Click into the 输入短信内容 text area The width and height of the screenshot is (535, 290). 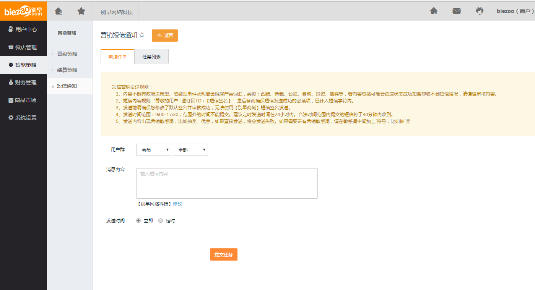click(x=227, y=183)
